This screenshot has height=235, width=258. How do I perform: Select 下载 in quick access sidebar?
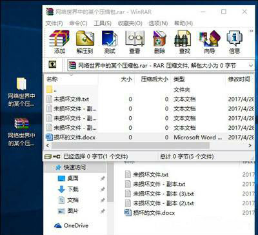coord(73,189)
